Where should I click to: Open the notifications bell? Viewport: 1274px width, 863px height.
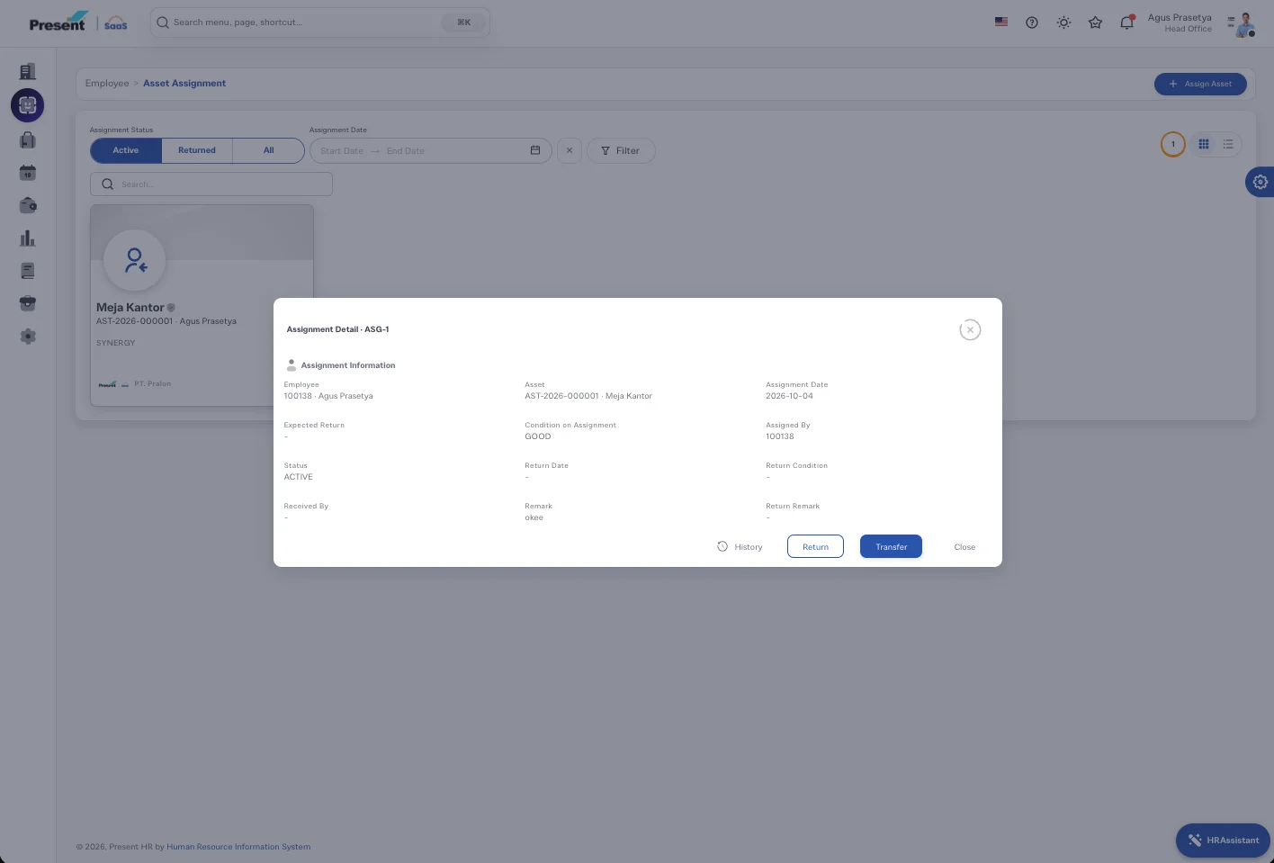(1126, 22)
